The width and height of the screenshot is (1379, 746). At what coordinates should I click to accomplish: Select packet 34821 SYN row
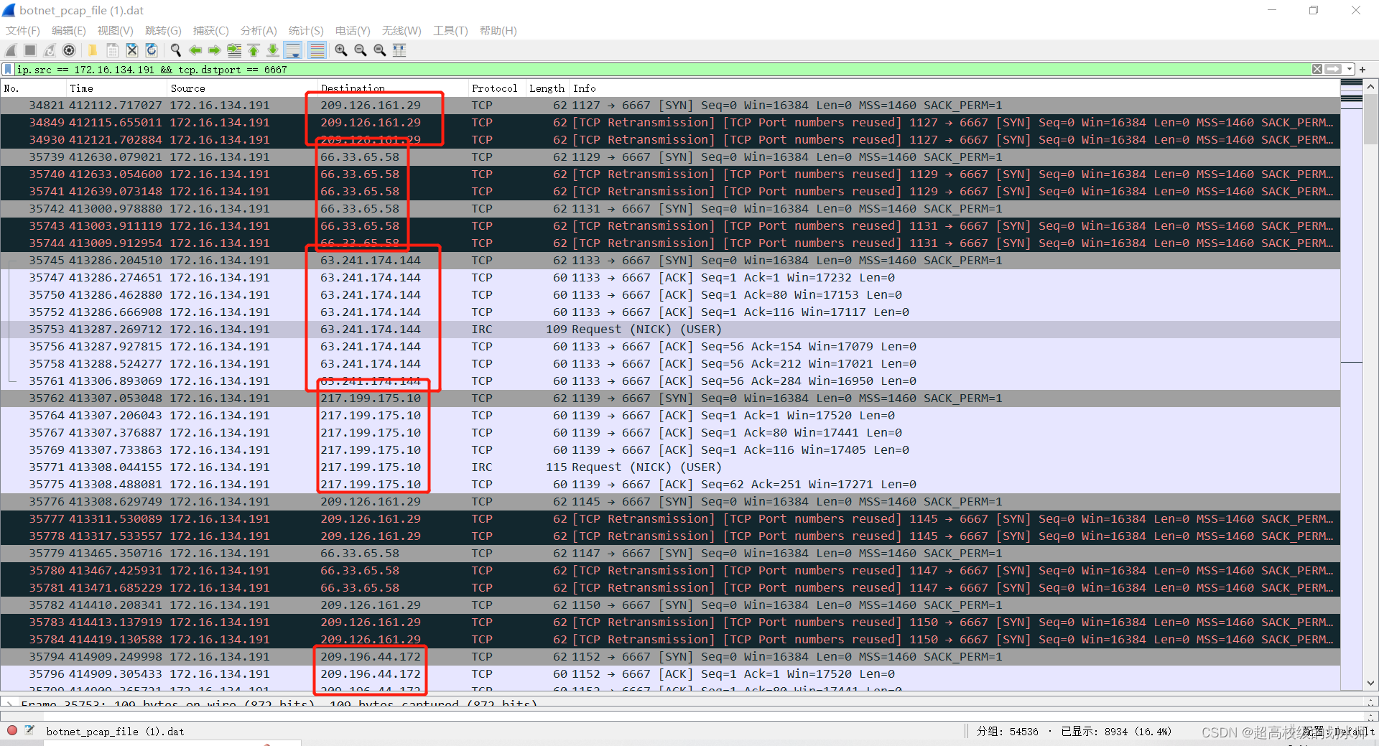(670, 106)
